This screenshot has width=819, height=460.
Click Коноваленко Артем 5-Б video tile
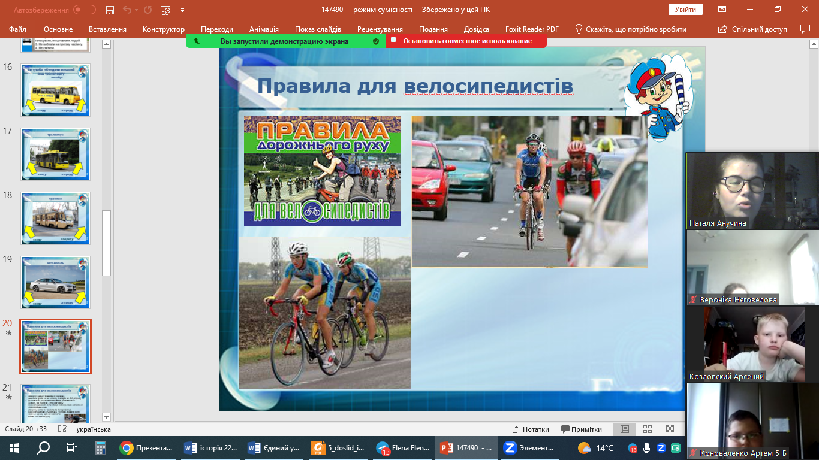click(x=752, y=421)
